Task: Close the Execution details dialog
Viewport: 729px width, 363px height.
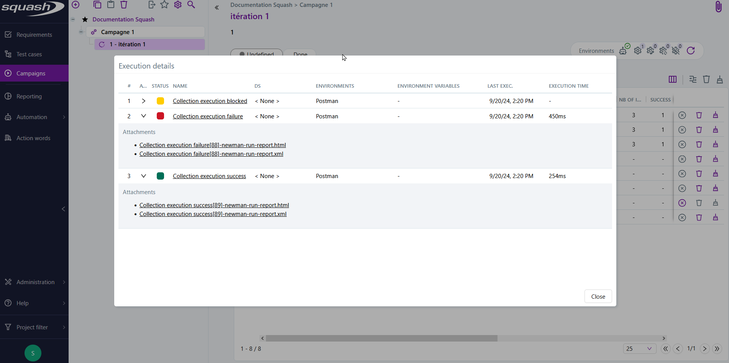Action: 598,296
